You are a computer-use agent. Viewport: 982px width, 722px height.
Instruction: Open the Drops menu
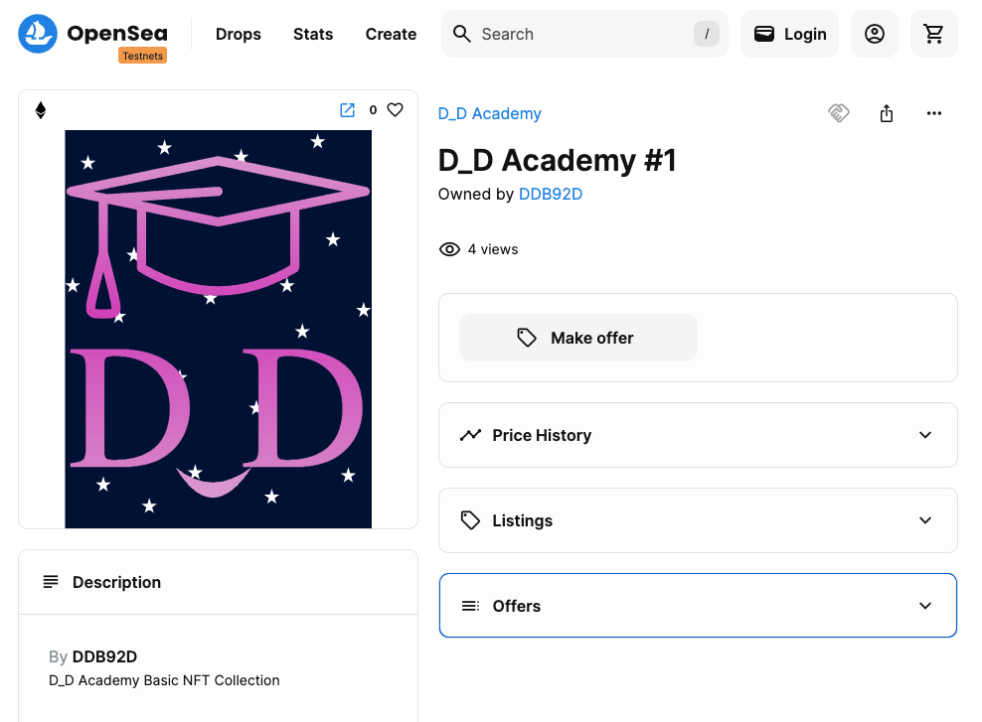point(238,34)
